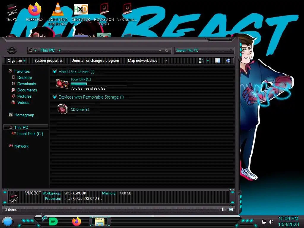Open HOOKED ON XONIX desktop shortcut
Screen dimensions: 304x228
pos(104,14)
